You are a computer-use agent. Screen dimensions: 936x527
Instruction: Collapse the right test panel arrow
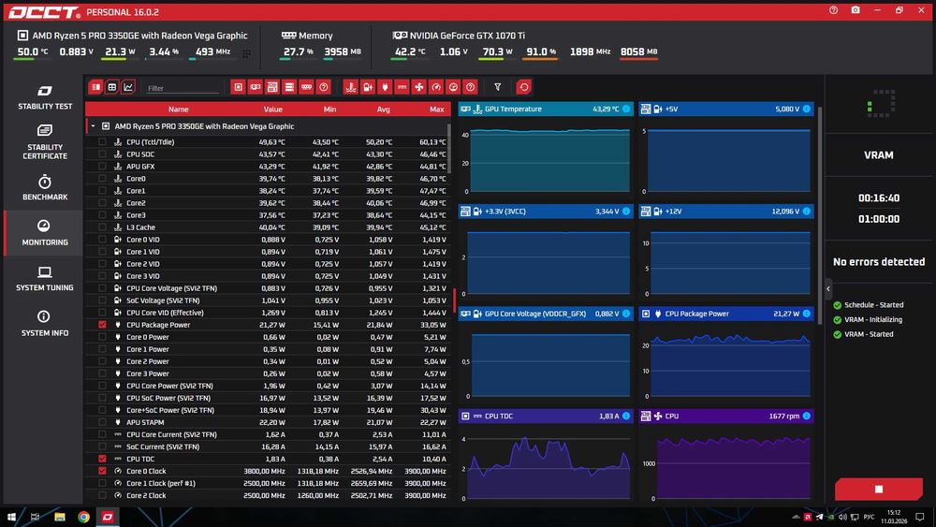pyautogui.click(x=828, y=289)
